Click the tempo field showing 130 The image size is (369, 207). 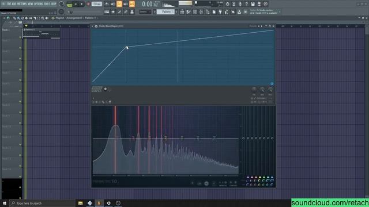(96, 4)
